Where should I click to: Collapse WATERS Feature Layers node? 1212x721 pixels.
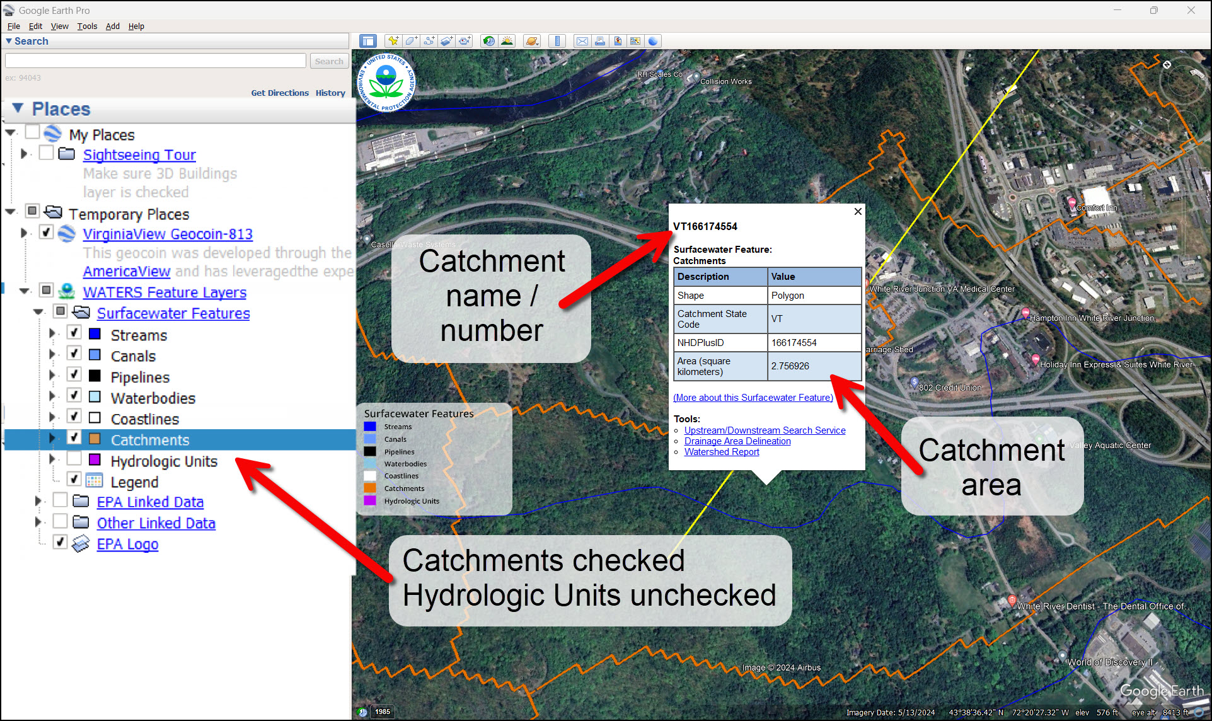tap(25, 291)
